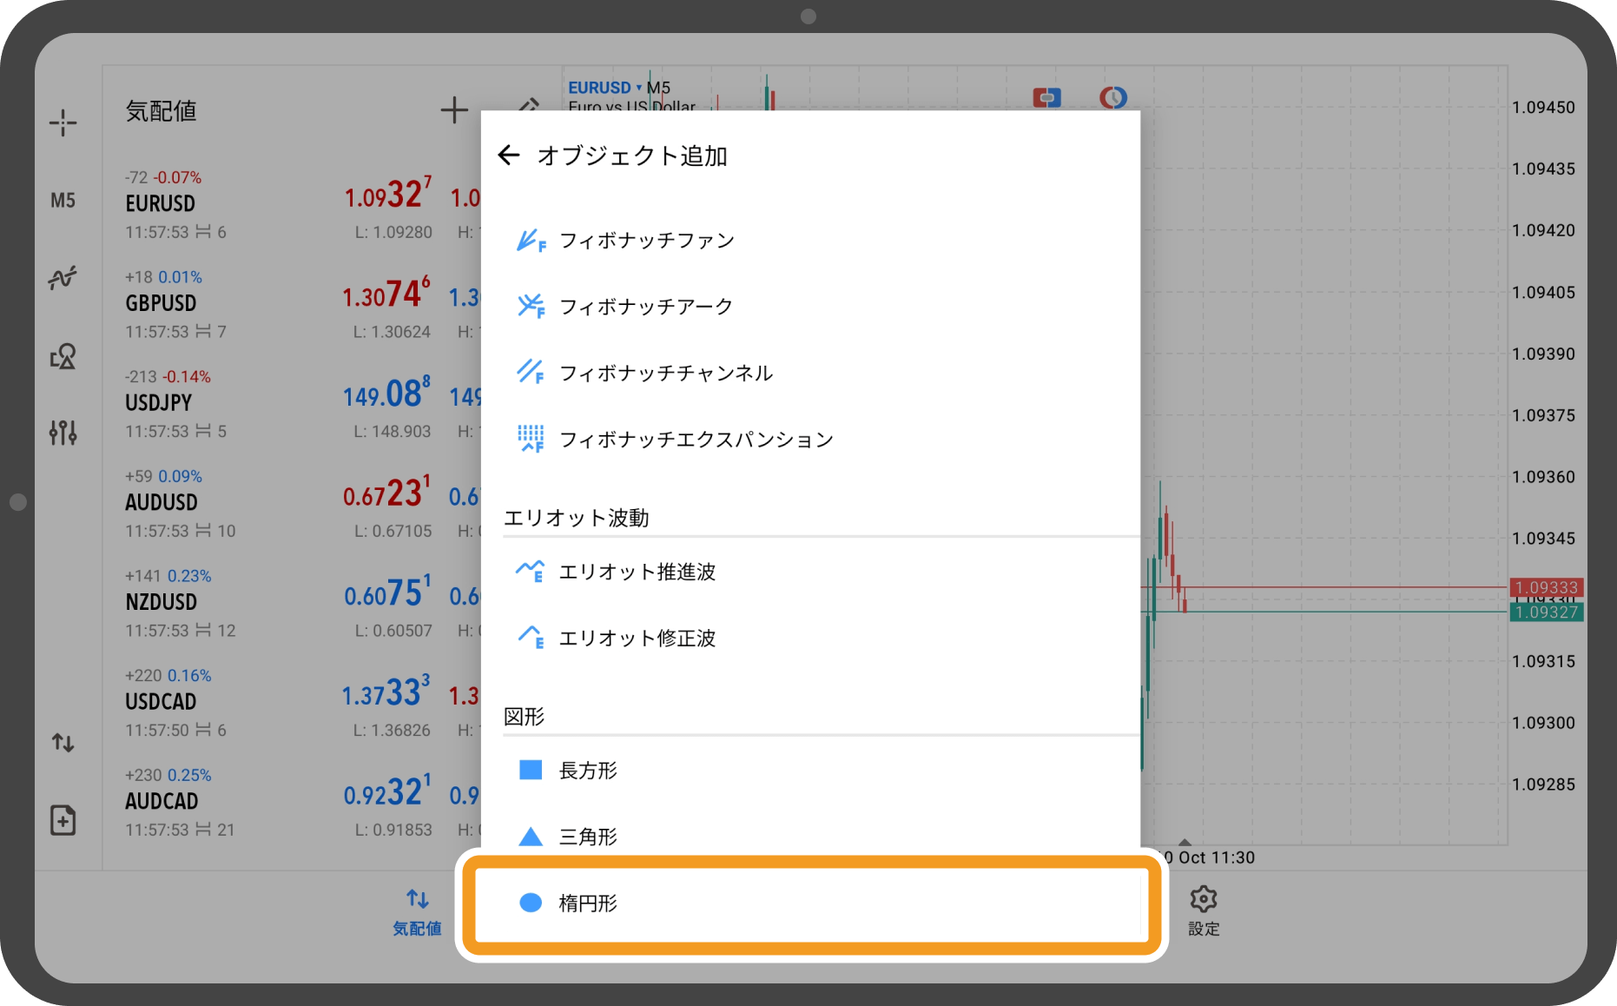1617x1006 pixels.
Task: Choose フィボナッチファン from the object list
Action: tap(646, 241)
